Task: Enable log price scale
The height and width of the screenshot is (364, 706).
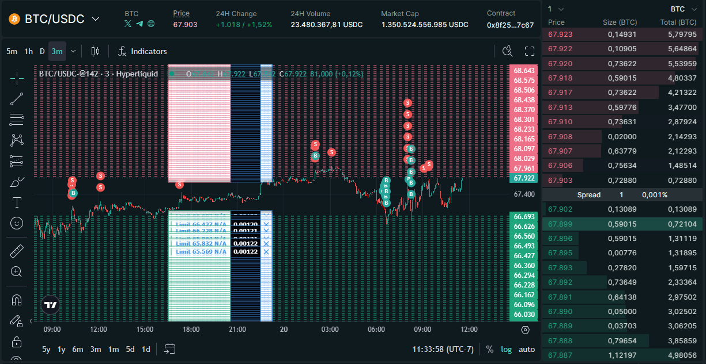Action: 506,349
